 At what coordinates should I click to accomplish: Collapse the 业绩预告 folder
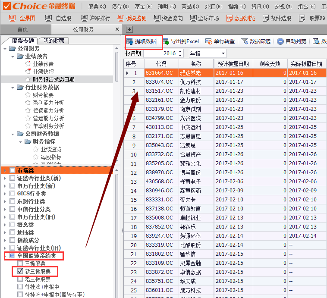13,57
